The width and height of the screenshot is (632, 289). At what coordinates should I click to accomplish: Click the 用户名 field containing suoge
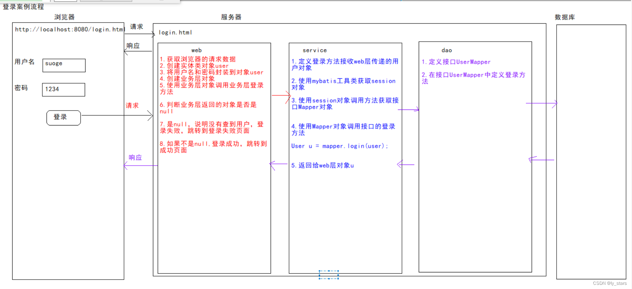tap(64, 65)
